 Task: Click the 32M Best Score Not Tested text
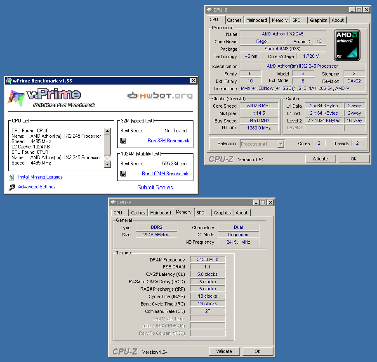176,131
